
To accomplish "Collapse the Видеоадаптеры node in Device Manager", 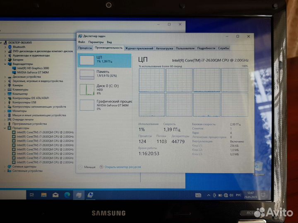I will [x=5, y=64].
